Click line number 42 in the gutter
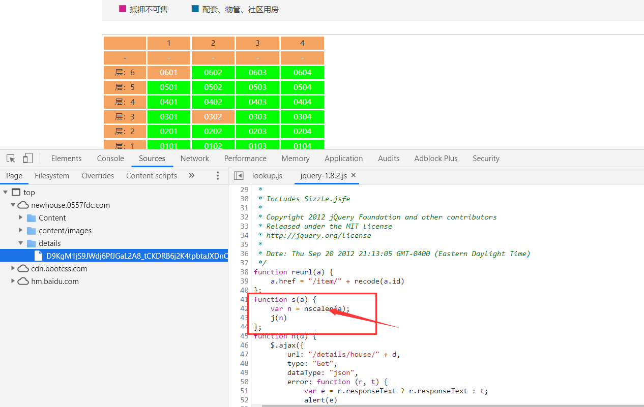The width and height of the screenshot is (644, 407). [x=244, y=309]
